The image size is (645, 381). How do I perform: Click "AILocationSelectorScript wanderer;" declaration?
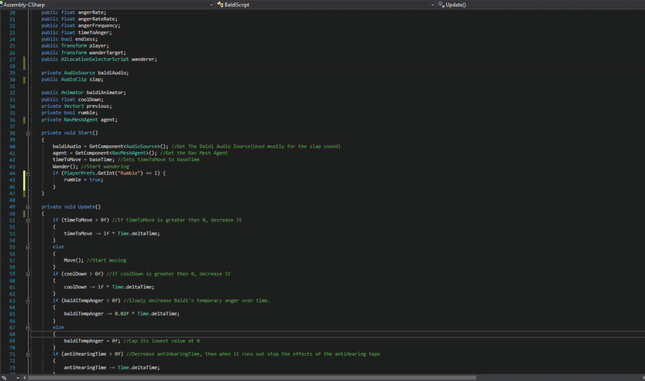click(109, 59)
